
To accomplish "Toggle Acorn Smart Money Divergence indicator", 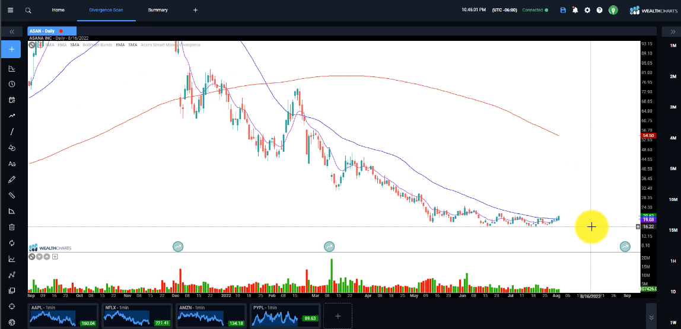I will point(171,44).
